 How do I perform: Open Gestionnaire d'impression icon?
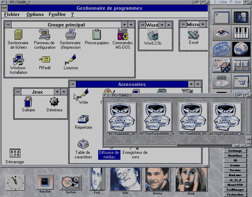[x=71, y=34]
